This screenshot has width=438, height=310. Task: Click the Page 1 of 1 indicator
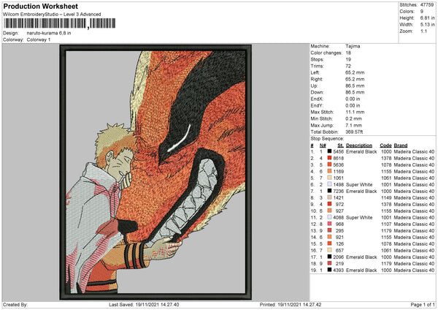[x=423, y=304]
